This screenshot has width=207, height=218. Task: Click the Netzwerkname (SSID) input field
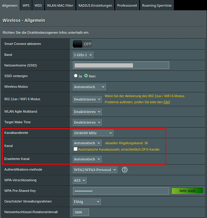(x=121, y=65)
